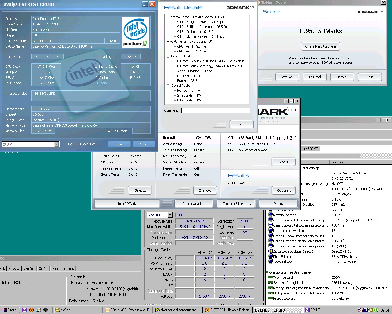Close the Score window
Image resolution: width=392 pixels, height=314 pixels.
pyautogui.click(x=383, y=2)
